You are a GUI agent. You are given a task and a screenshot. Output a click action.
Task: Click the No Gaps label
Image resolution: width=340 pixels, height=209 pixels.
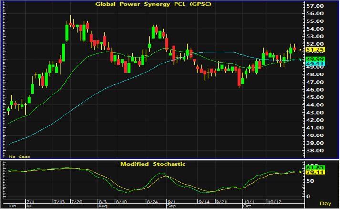tap(19, 157)
